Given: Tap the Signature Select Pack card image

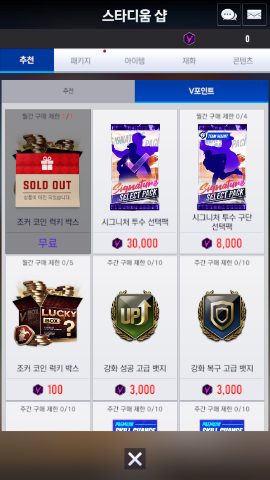Looking at the screenshot, I should pos(135,167).
